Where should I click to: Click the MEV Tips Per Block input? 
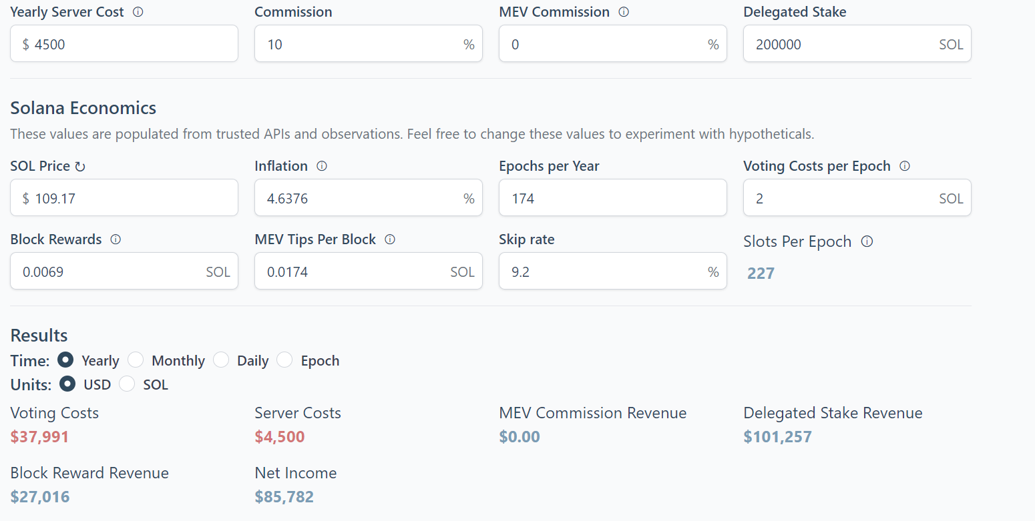click(369, 271)
